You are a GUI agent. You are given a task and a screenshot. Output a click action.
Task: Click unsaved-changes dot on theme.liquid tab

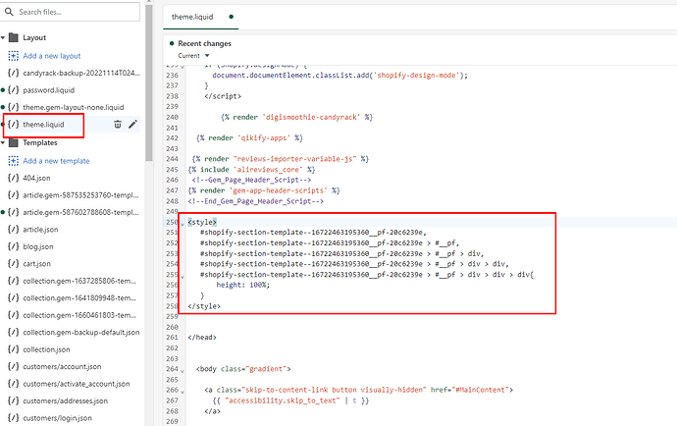coord(231,17)
